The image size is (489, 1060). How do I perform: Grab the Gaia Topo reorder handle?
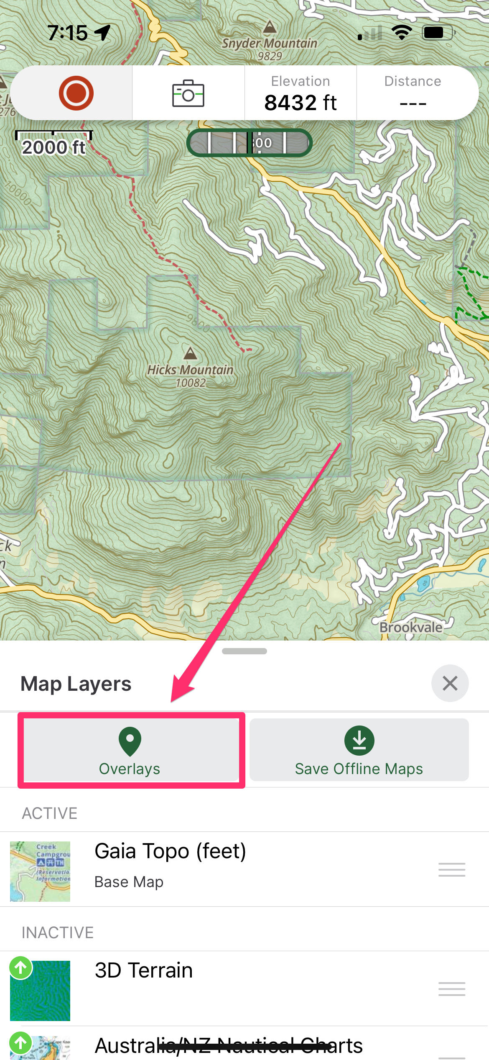[x=452, y=870]
